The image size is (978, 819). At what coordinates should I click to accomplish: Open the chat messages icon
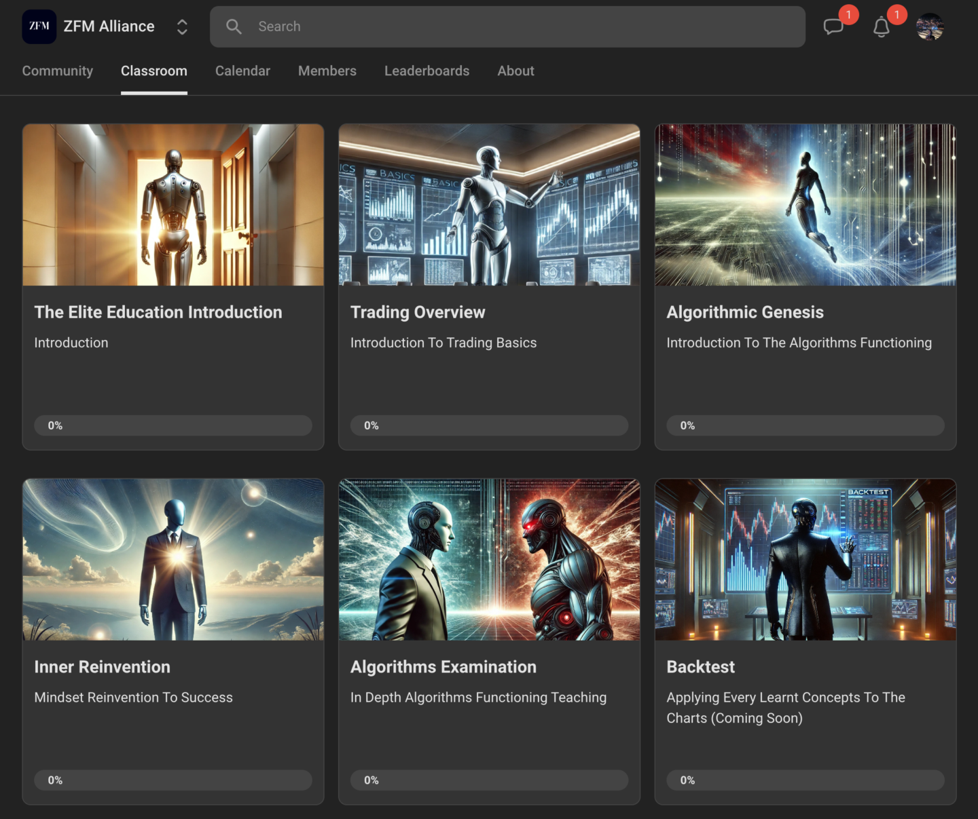833,27
